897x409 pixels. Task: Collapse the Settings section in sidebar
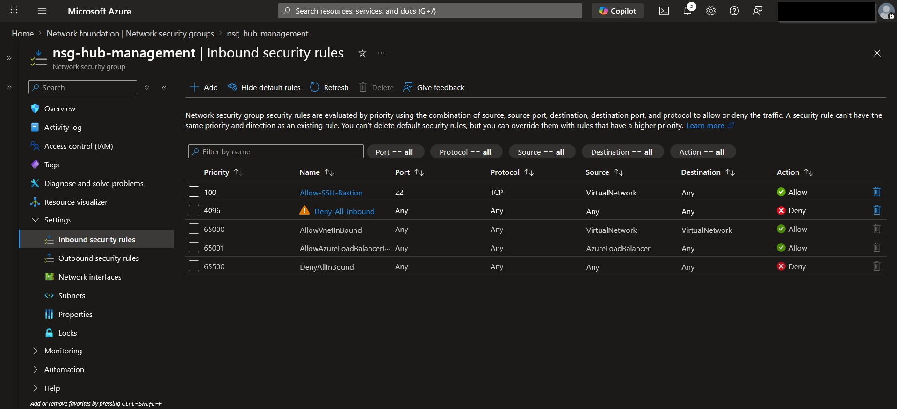click(x=35, y=220)
